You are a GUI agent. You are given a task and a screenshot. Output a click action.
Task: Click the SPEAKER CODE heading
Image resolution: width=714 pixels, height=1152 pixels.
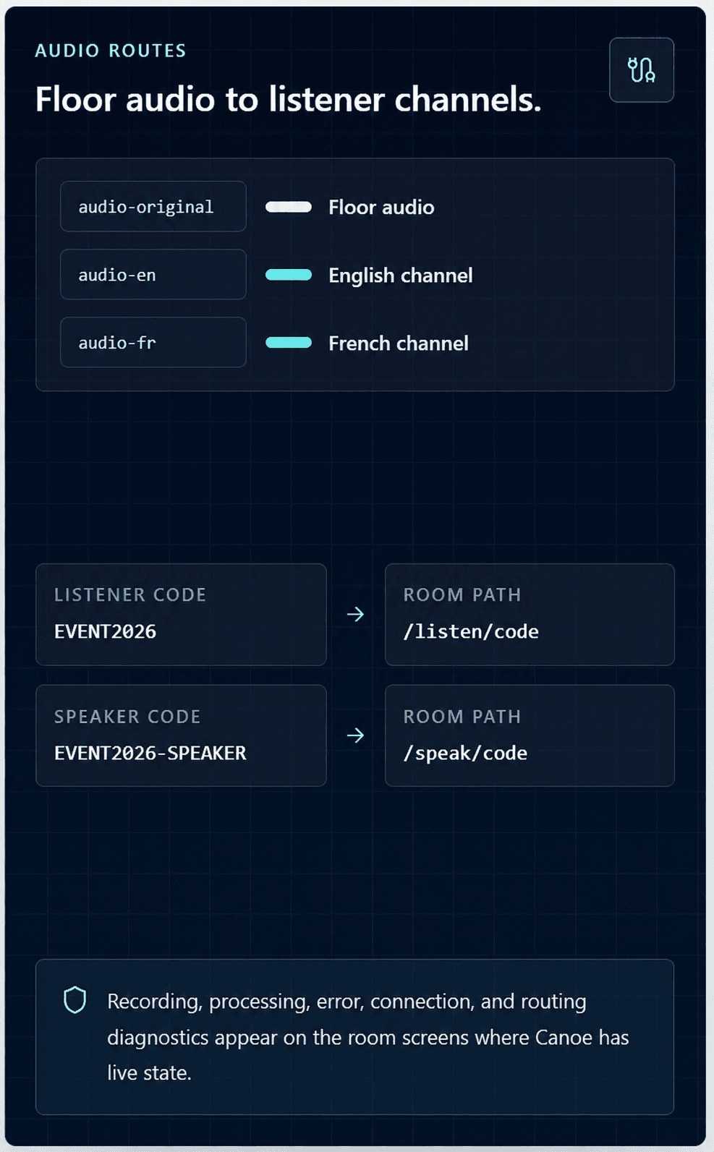127,717
